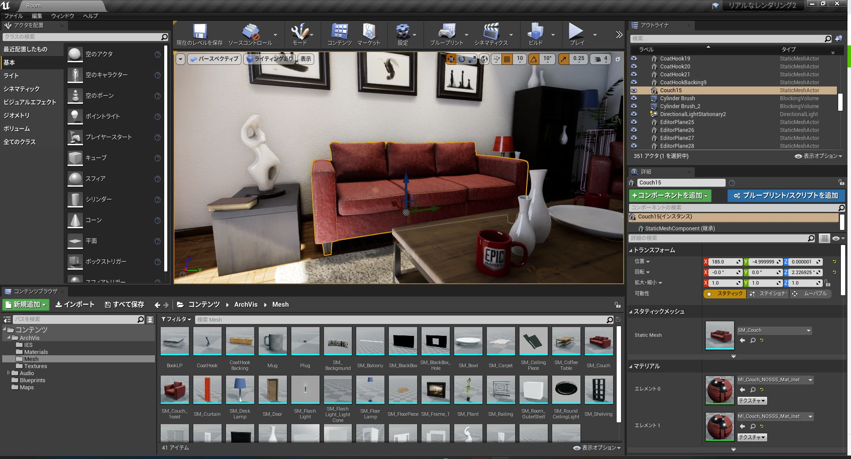
Task: Open the Edit (編集) menu
Action: pos(37,16)
